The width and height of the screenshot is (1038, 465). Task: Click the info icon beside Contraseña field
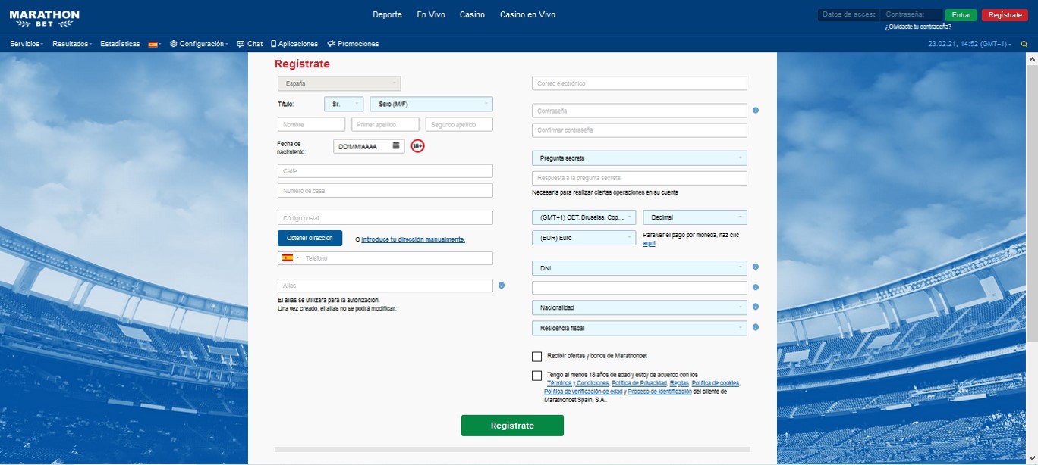click(756, 111)
